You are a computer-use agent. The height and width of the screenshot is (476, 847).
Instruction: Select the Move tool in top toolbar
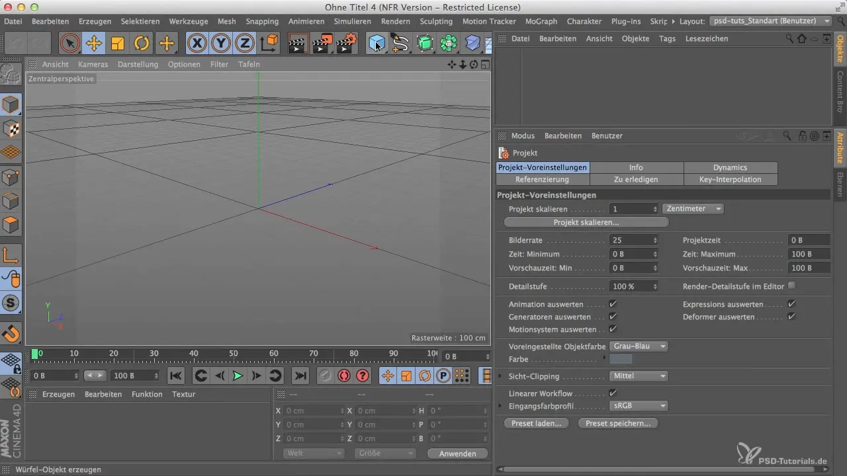coord(94,44)
